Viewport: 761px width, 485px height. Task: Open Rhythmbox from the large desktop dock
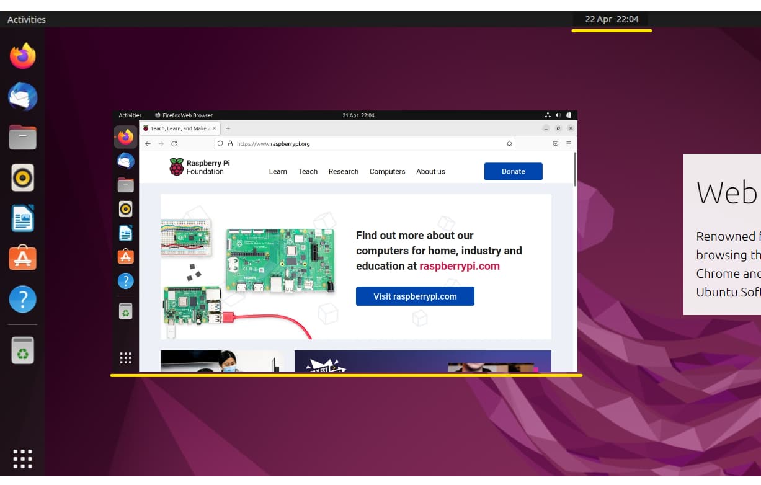(x=23, y=178)
